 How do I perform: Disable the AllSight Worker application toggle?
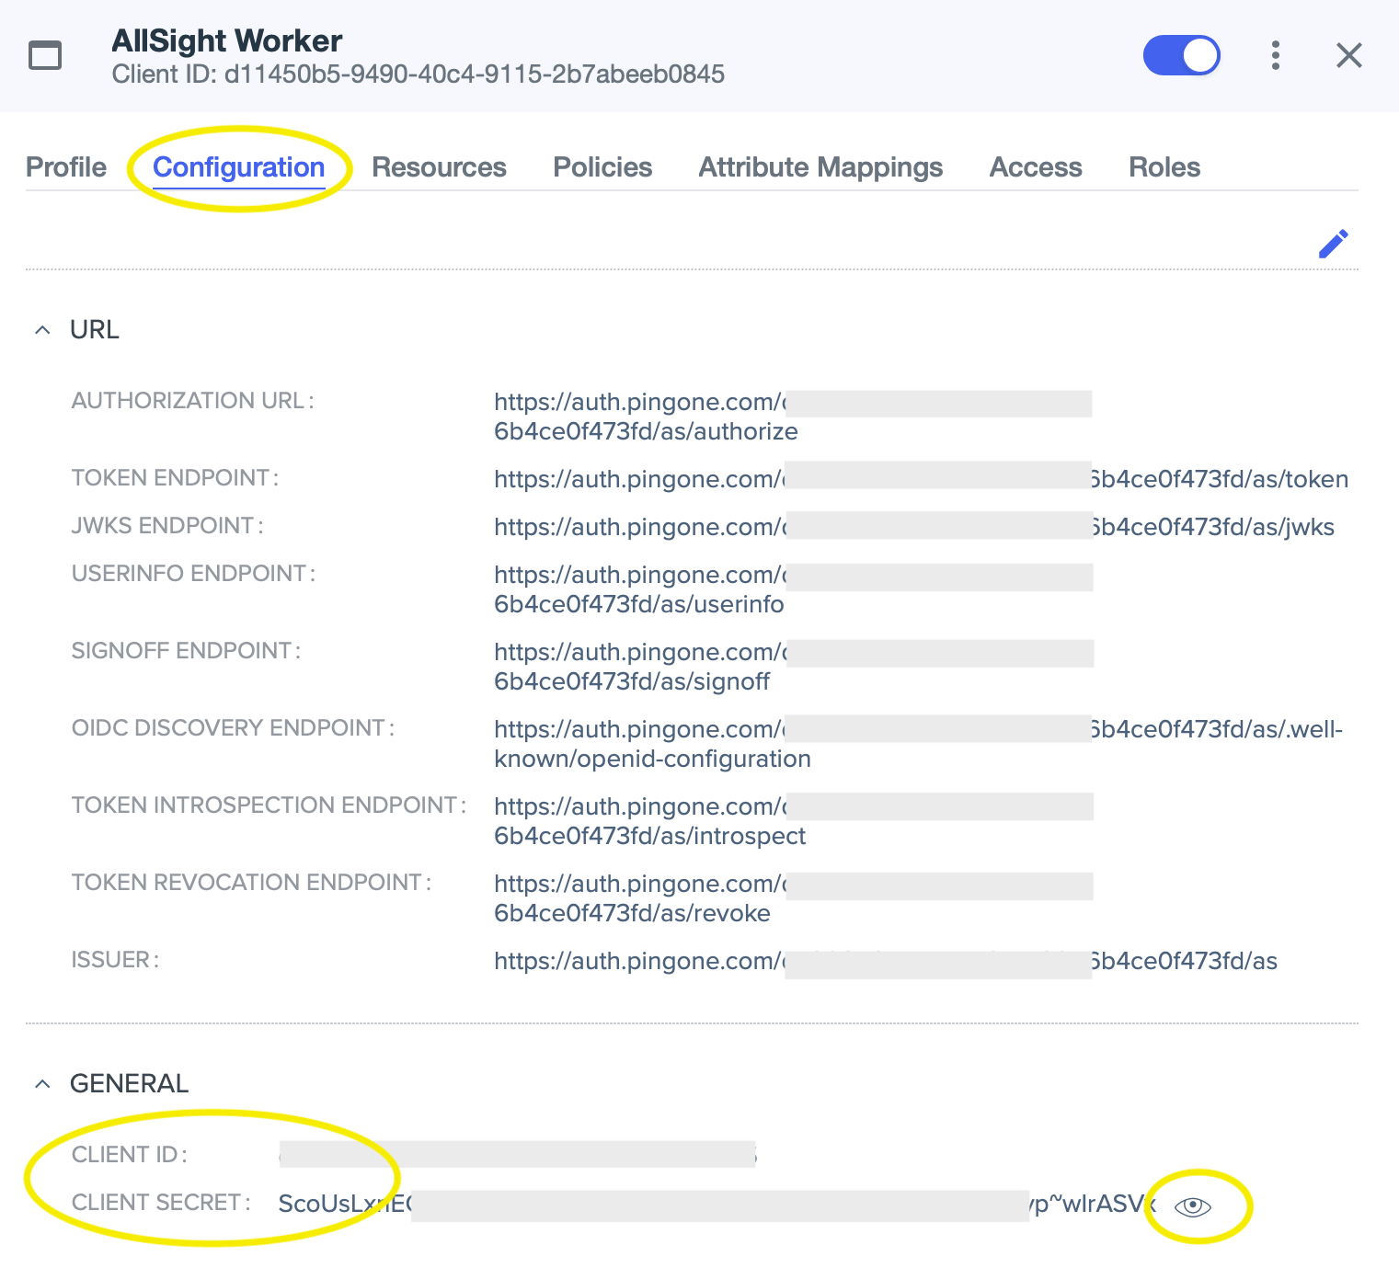coord(1181,55)
